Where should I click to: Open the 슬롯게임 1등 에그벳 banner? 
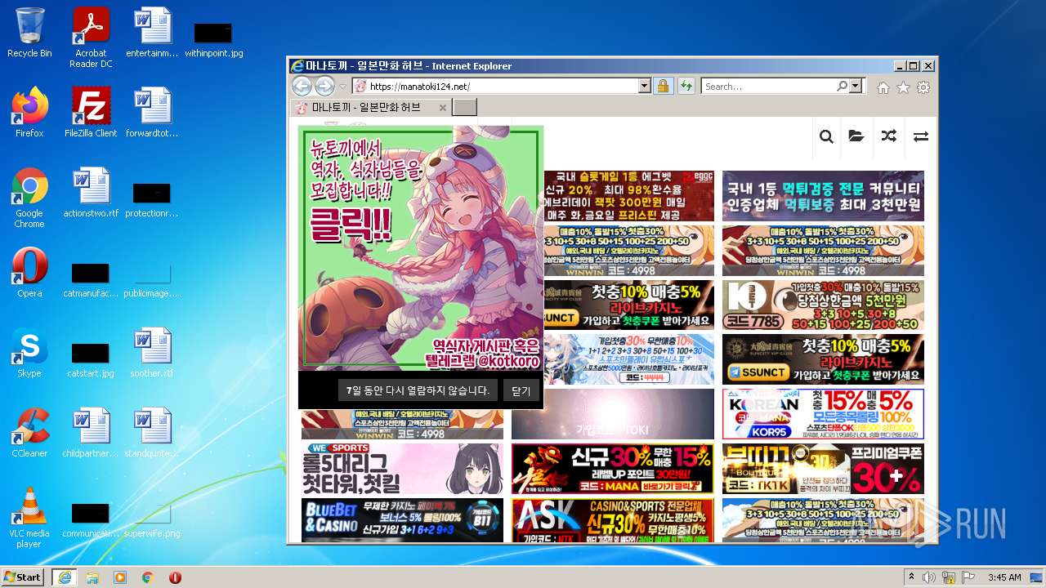[x=628, y=195]
